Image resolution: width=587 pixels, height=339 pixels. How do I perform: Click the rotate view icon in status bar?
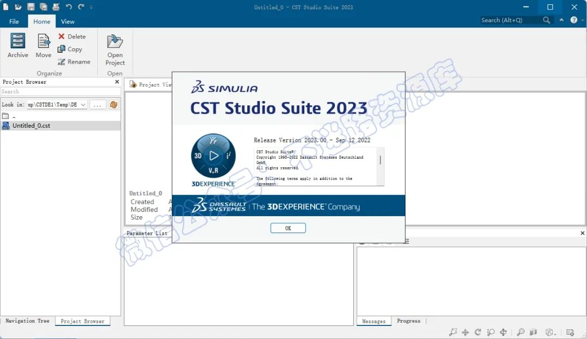tap(478, 332)
